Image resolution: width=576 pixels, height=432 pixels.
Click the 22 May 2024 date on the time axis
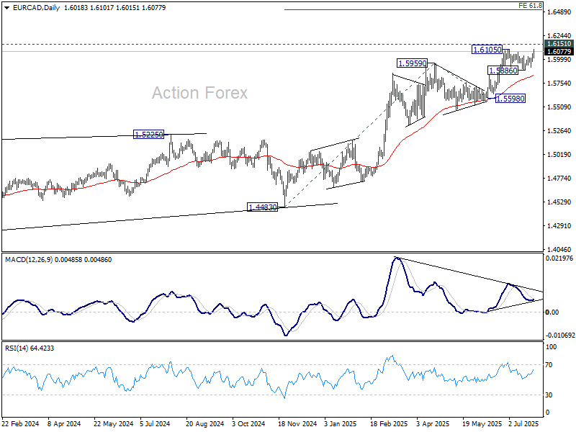tap(113, 423)
